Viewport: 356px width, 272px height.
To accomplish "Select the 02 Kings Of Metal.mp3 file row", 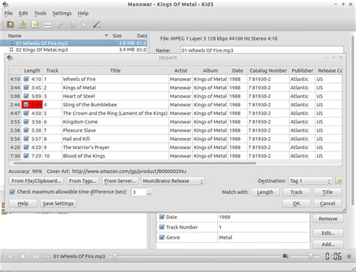I will (x=74, y=49).
